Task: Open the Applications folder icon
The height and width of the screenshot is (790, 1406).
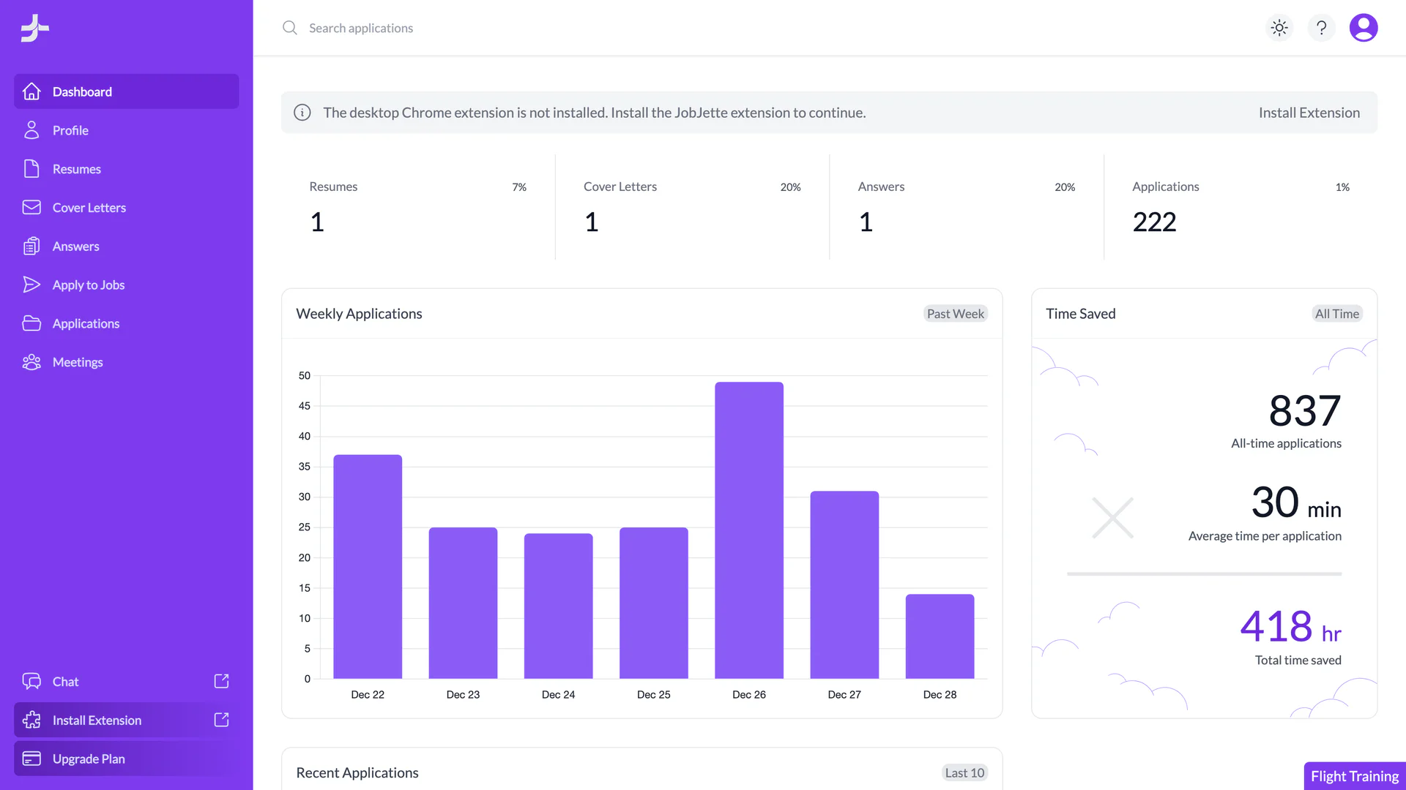Action: (x=31, y=323)
